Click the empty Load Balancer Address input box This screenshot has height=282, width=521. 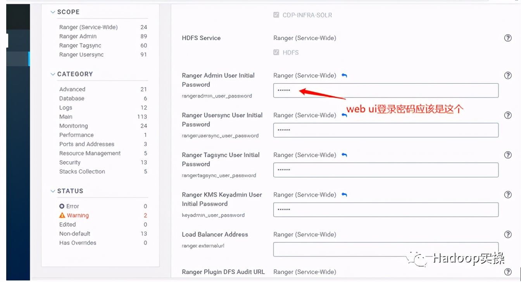(x=386, y=249)
